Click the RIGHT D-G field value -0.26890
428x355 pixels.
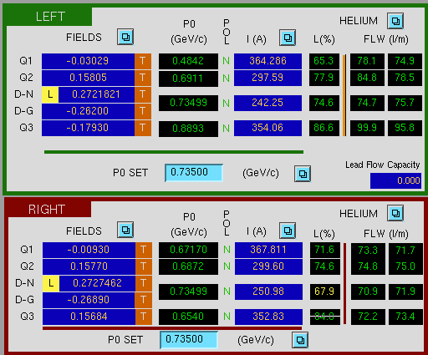pyautogui.click(x=89, y=300)
